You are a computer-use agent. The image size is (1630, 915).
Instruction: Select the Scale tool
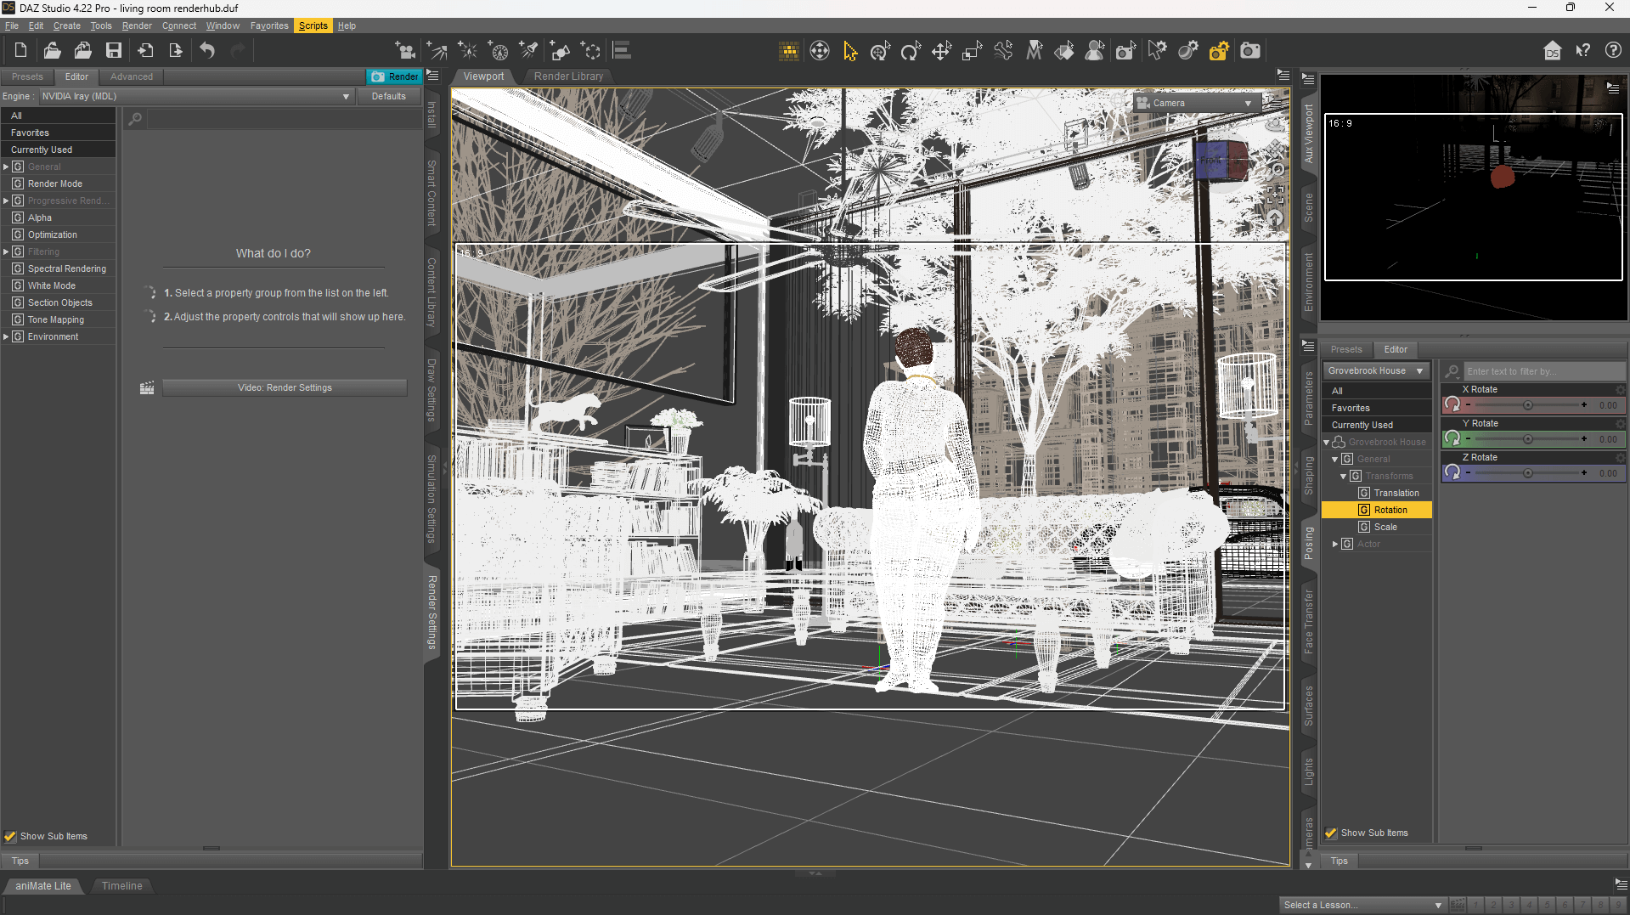point(972,51)
